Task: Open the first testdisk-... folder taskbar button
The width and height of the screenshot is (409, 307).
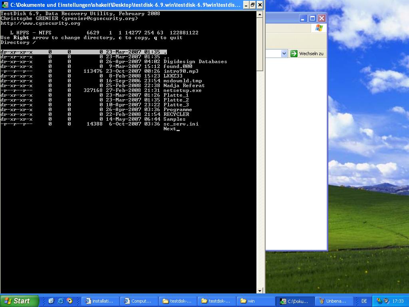Action: 178,301
